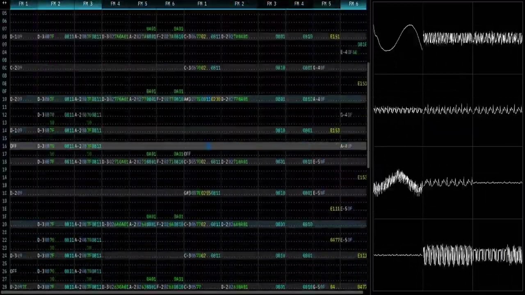This screenshot has height=295, width=525.
Task: Click row number 05 in the pattern
Action: tap(5, 14)
